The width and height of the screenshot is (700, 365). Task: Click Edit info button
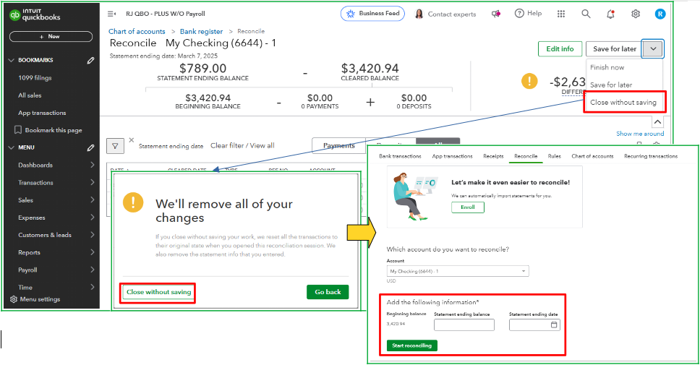pyautogui.click(x=560, y=48)
